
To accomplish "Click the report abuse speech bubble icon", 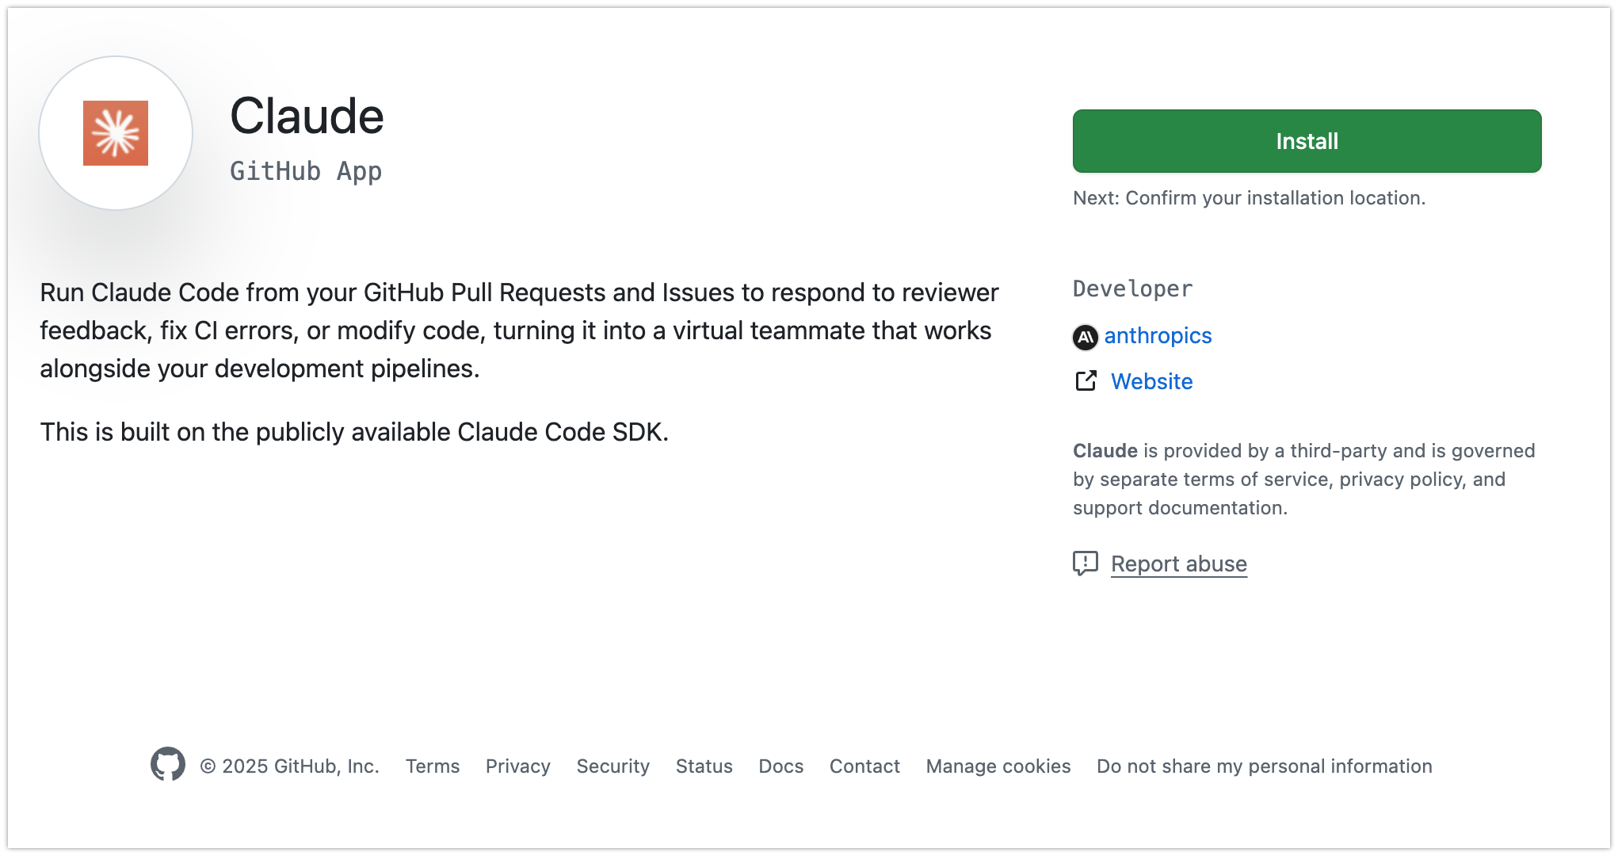I will pos(1085,564).
